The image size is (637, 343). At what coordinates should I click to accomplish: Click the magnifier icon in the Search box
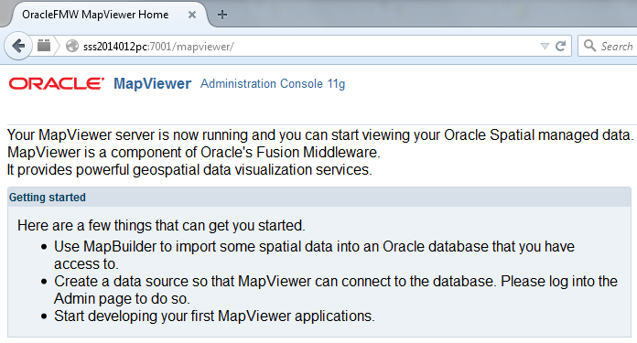(590, 46)
